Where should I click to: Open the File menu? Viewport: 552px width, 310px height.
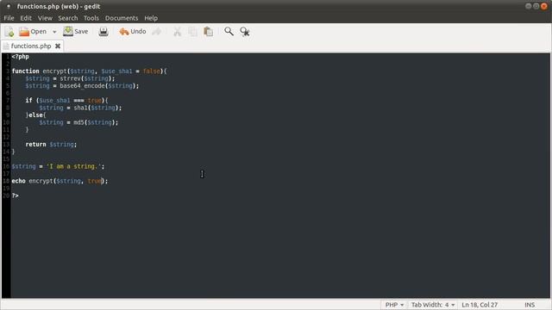coord(9,18)
